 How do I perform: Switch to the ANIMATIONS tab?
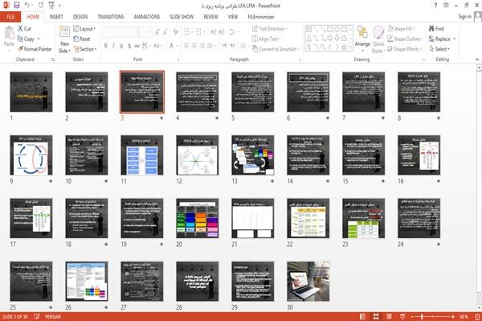pos(147,17)
